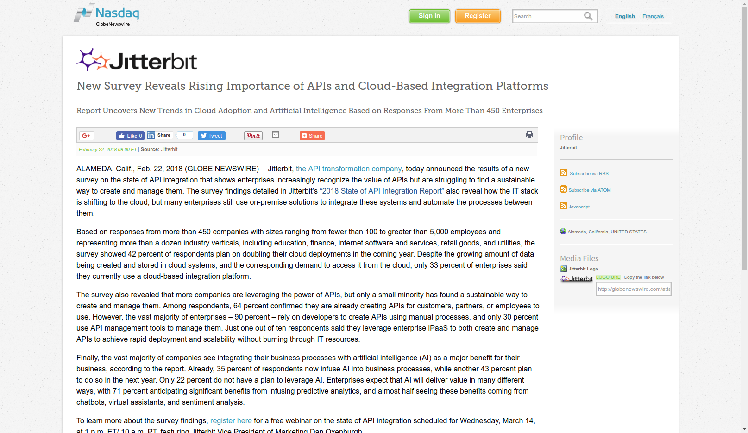Click the feed icon next to Javascript
The height and width of the screenshot is (433, 748).
tap(564, 206)
